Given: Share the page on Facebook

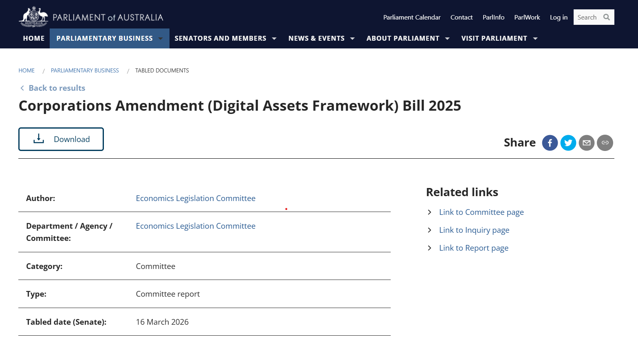Looking at the screenshot, I should (x=550, y=143).
